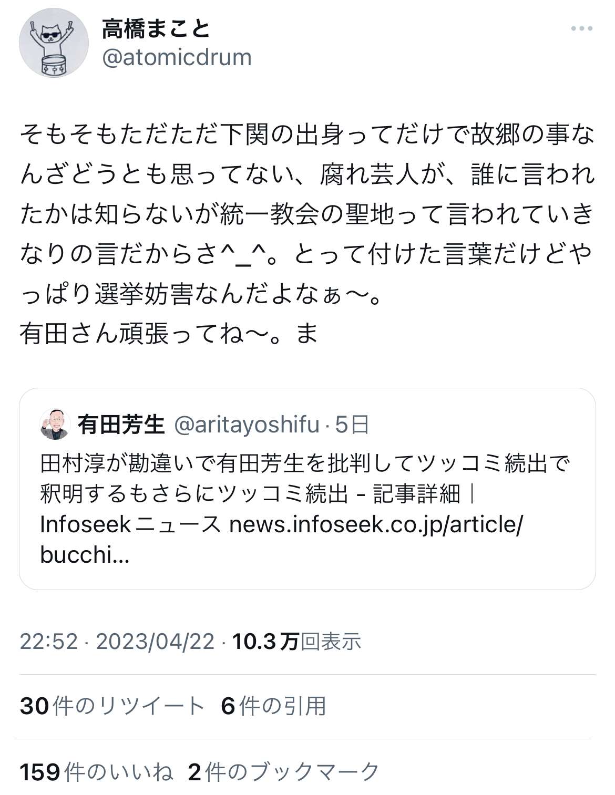This screenshot has height=795, width=615.
Task: Click the 5日 timestamp in quoted tweet
Action: click(x=352, y=425)
